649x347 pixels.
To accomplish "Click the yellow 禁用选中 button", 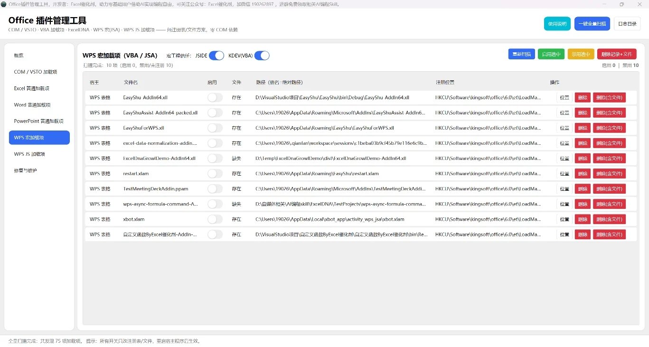I will (581, 54).
